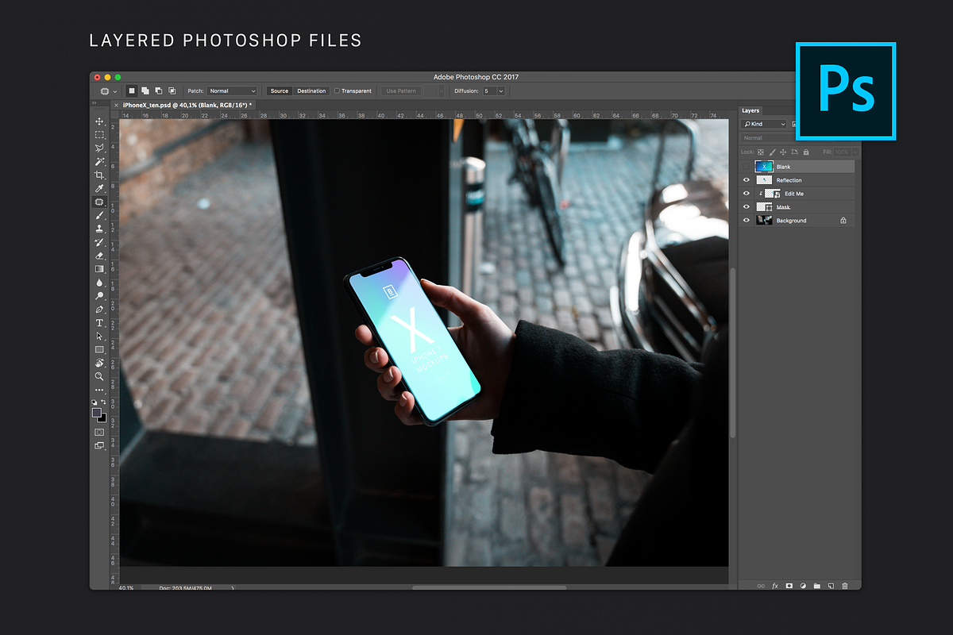Open the tool preset picker arrow
953x635 pixels.
pos(116,91)
